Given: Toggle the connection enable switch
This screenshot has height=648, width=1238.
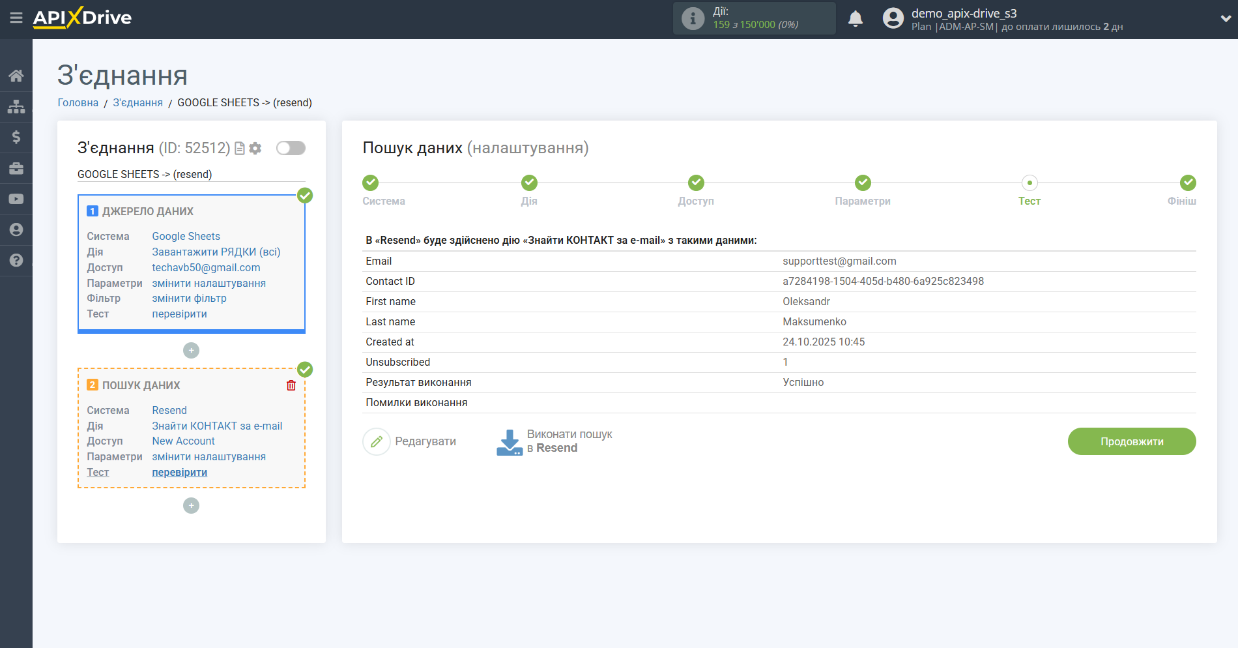Looking at the screenshot, I should [291, 148].
